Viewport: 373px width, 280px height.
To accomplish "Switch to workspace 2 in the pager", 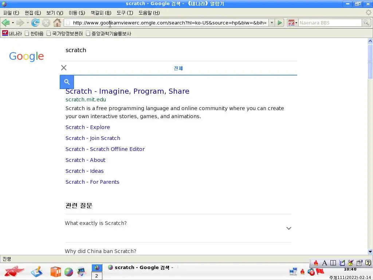I will 97,276.
